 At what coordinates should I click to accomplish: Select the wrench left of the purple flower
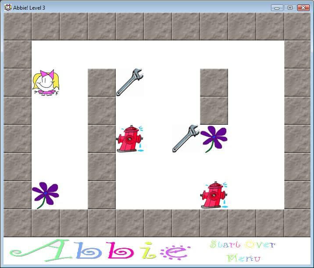coord(186,138)
